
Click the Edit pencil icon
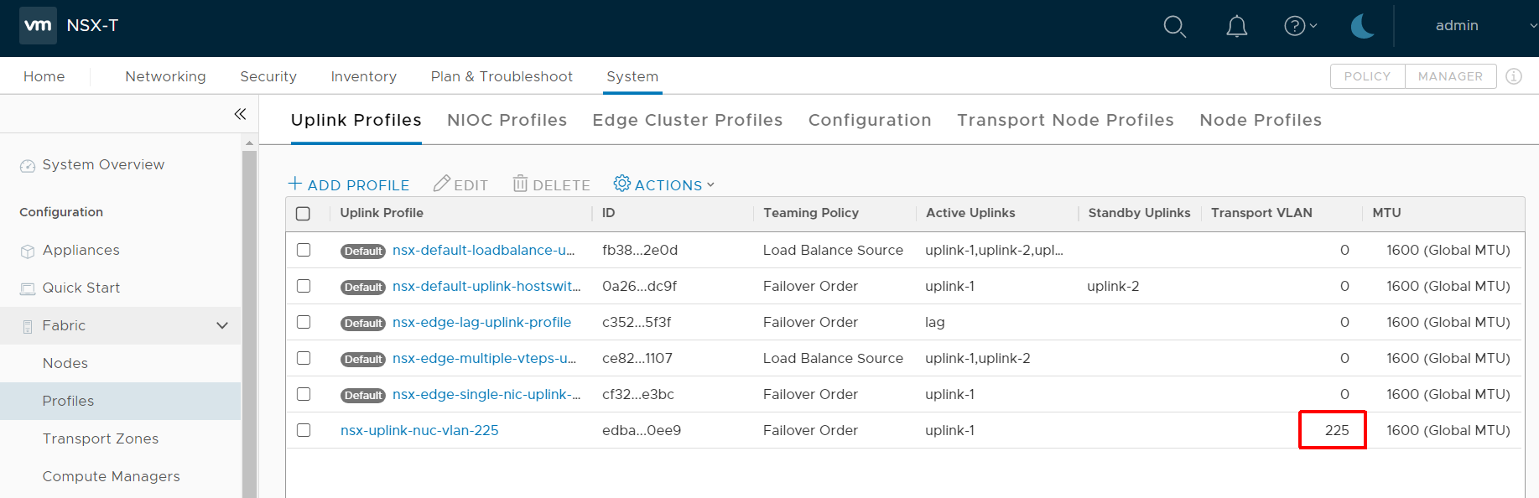[441, 183]
